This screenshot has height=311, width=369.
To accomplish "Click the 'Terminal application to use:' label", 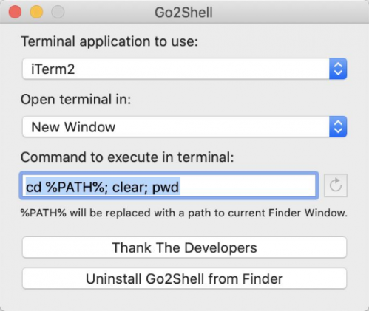I will pos(109,41).
